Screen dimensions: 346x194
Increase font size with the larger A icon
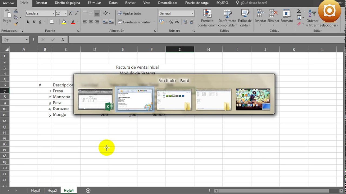tap(71, 13)
